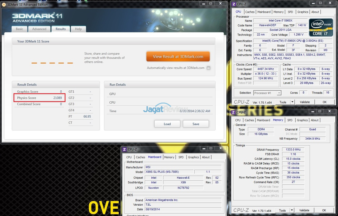The width and height of the screenshot is (338, 216).
Task: Open the Help tab in 3DMark
Action: (78, 29)
